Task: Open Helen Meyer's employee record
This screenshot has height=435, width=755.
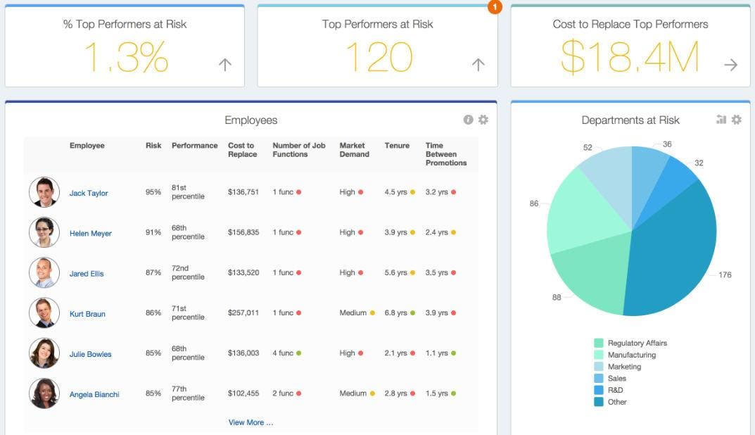Action: coord(91,233)
